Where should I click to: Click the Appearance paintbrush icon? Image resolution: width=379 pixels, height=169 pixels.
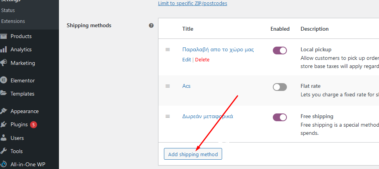4,111
